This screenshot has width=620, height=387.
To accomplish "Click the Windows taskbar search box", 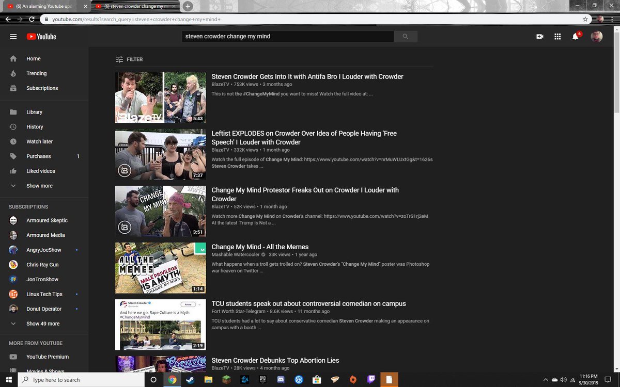I will tap(82, 380).
